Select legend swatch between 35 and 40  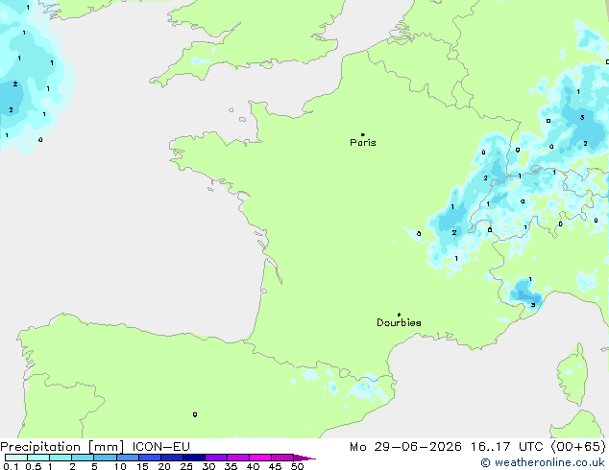pos(238,458)
